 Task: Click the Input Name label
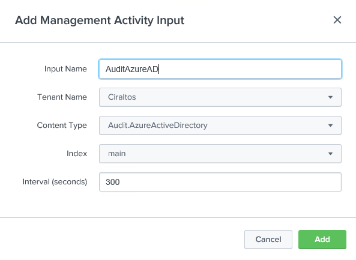65,69
